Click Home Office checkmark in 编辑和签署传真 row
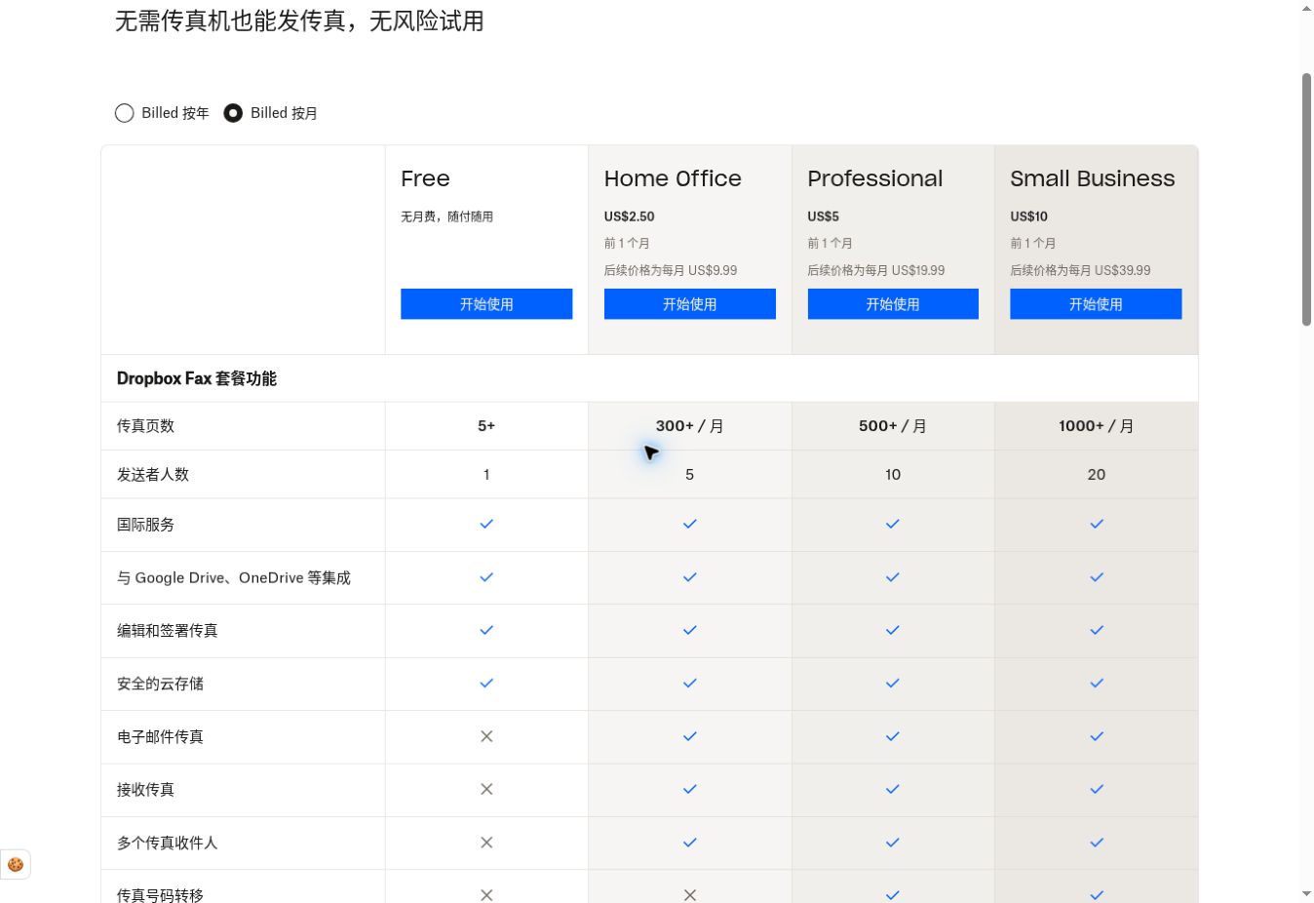 [x=690, y=630]
